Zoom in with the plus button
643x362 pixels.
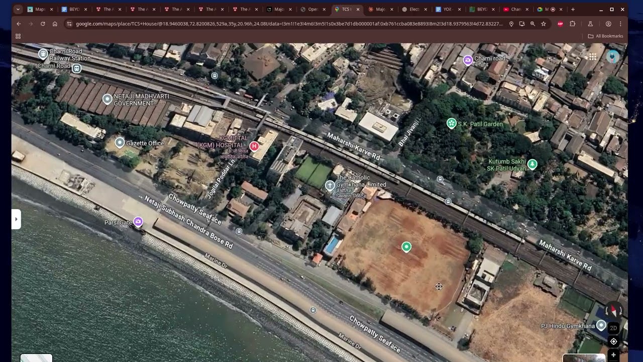[x=613, y=355]
